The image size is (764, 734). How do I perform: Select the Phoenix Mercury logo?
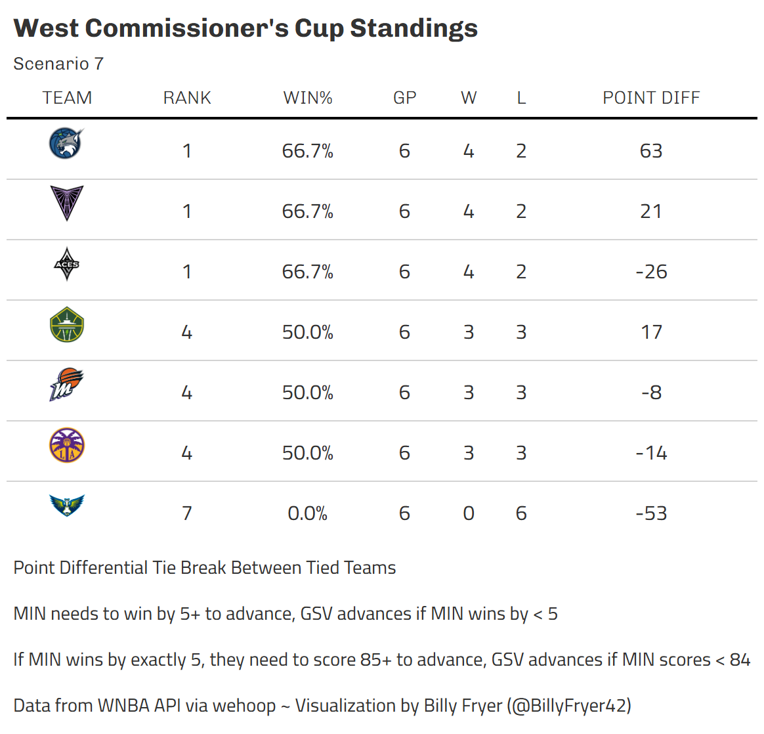pos(67,385)
